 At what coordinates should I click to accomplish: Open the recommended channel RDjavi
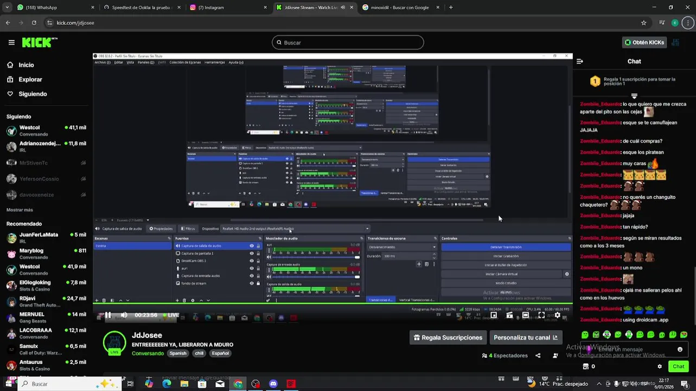pyautogui.click(x=46, y=301)
